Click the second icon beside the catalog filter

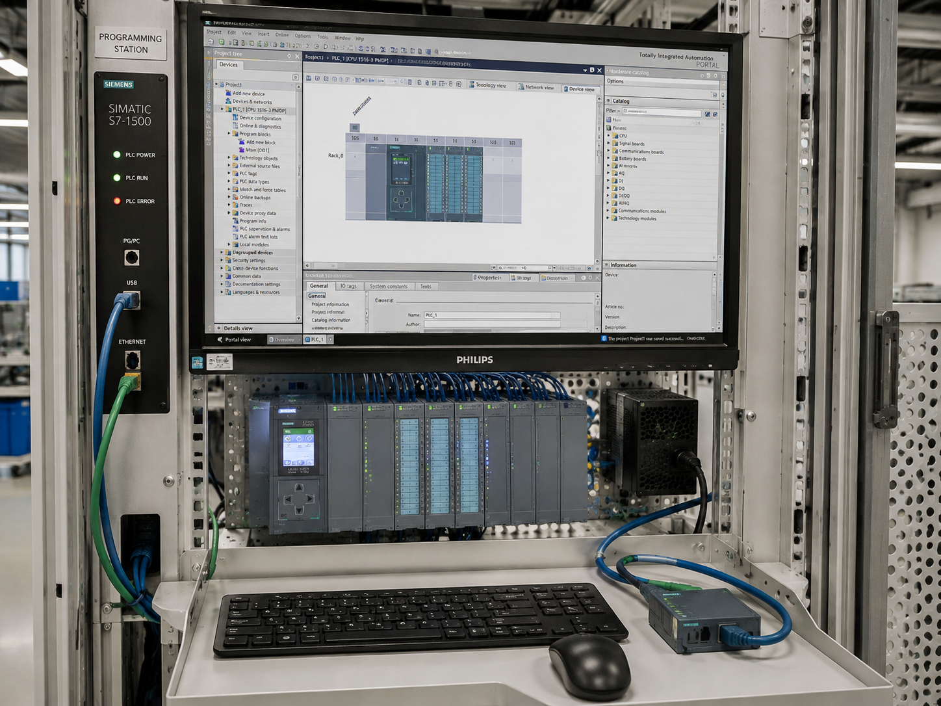(x=715, y=114)
